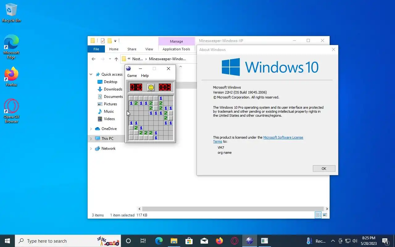Screen dimensions: 395x247
Task: Click the Minesweeper taskbar button
Action: coord(249,241)
